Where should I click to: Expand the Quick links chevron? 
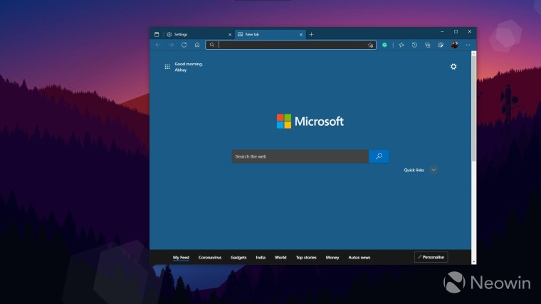(x=434, y=170)
